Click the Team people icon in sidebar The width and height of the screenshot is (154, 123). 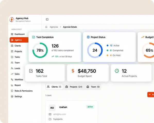(x=12, y=63)
